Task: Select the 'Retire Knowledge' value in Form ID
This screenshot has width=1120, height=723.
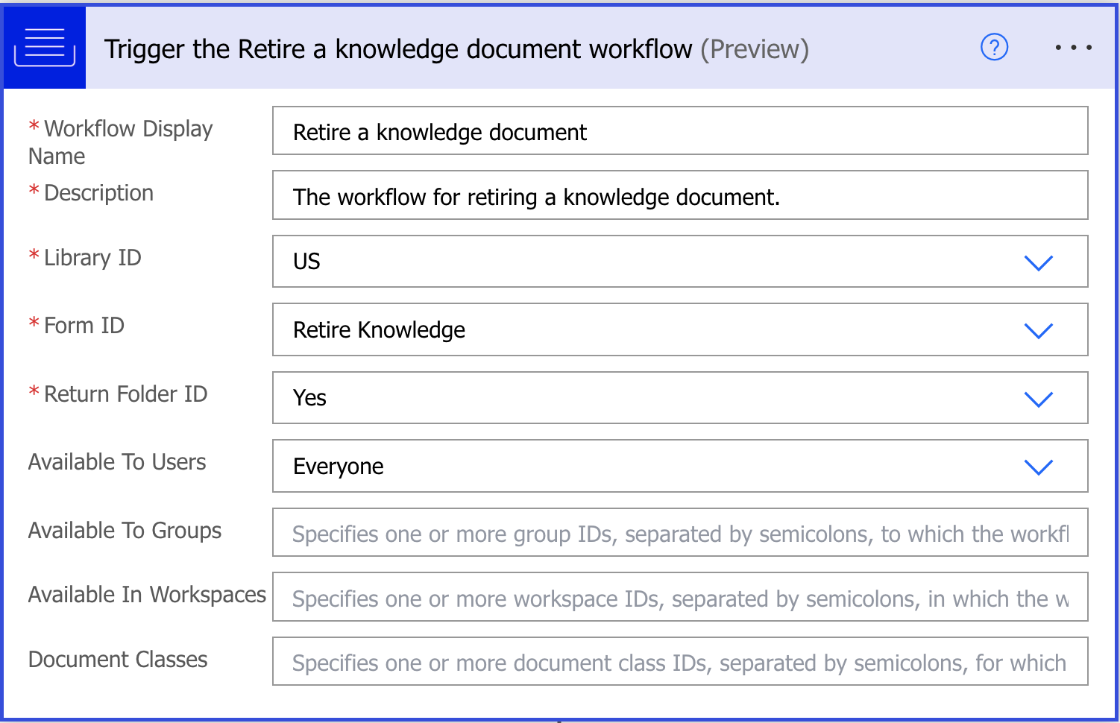Action: click(379, 329)
